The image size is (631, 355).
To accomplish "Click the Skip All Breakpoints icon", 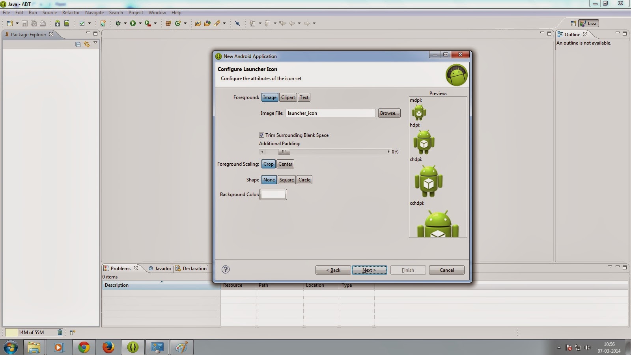I will click(x=237, y=23).
